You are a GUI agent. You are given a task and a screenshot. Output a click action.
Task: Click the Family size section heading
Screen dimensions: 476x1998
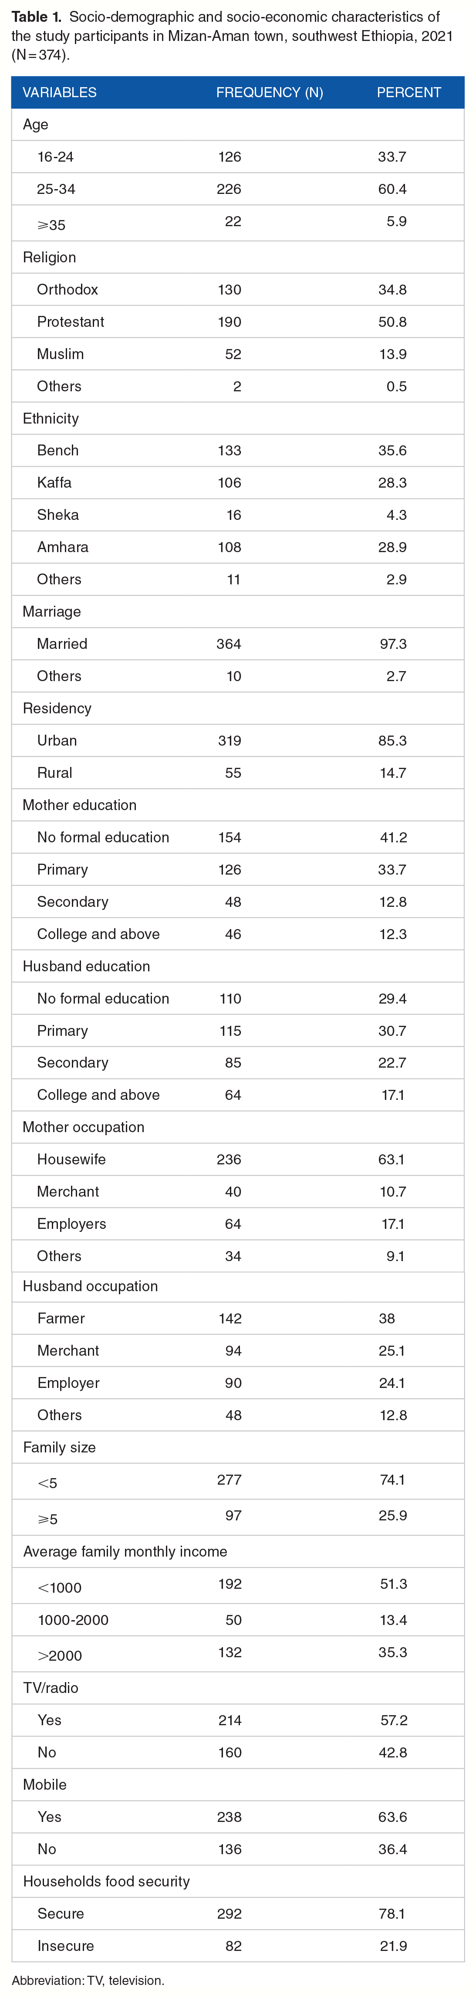click(x=59, y=1447)
